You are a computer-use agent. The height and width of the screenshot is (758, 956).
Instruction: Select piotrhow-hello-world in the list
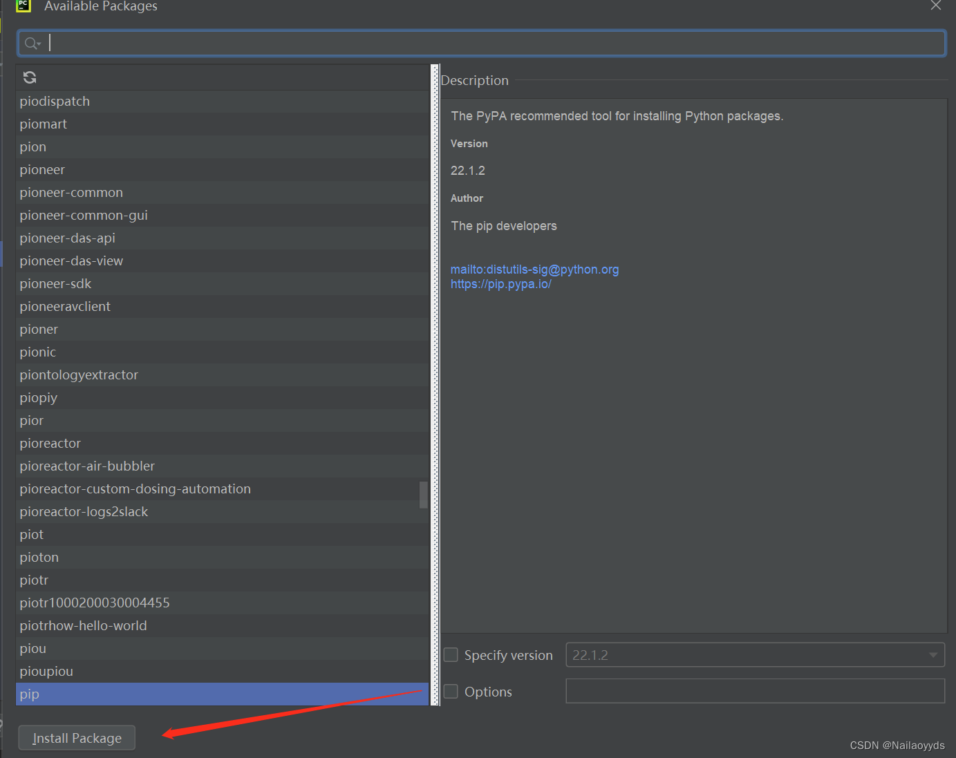[222, 626]
